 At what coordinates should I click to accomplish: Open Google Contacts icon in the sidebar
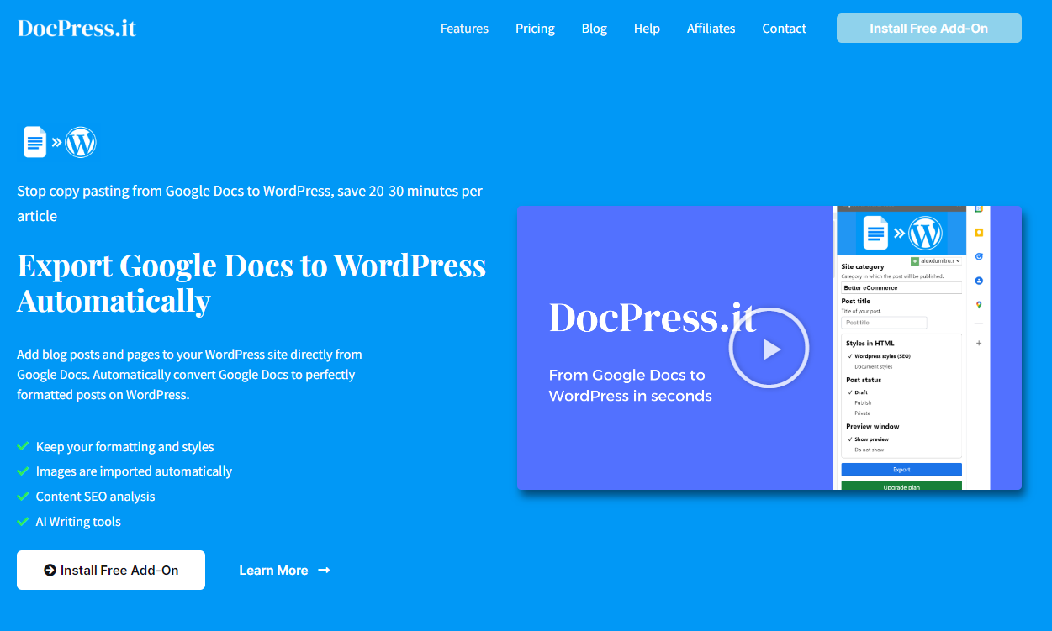(978, 281)
